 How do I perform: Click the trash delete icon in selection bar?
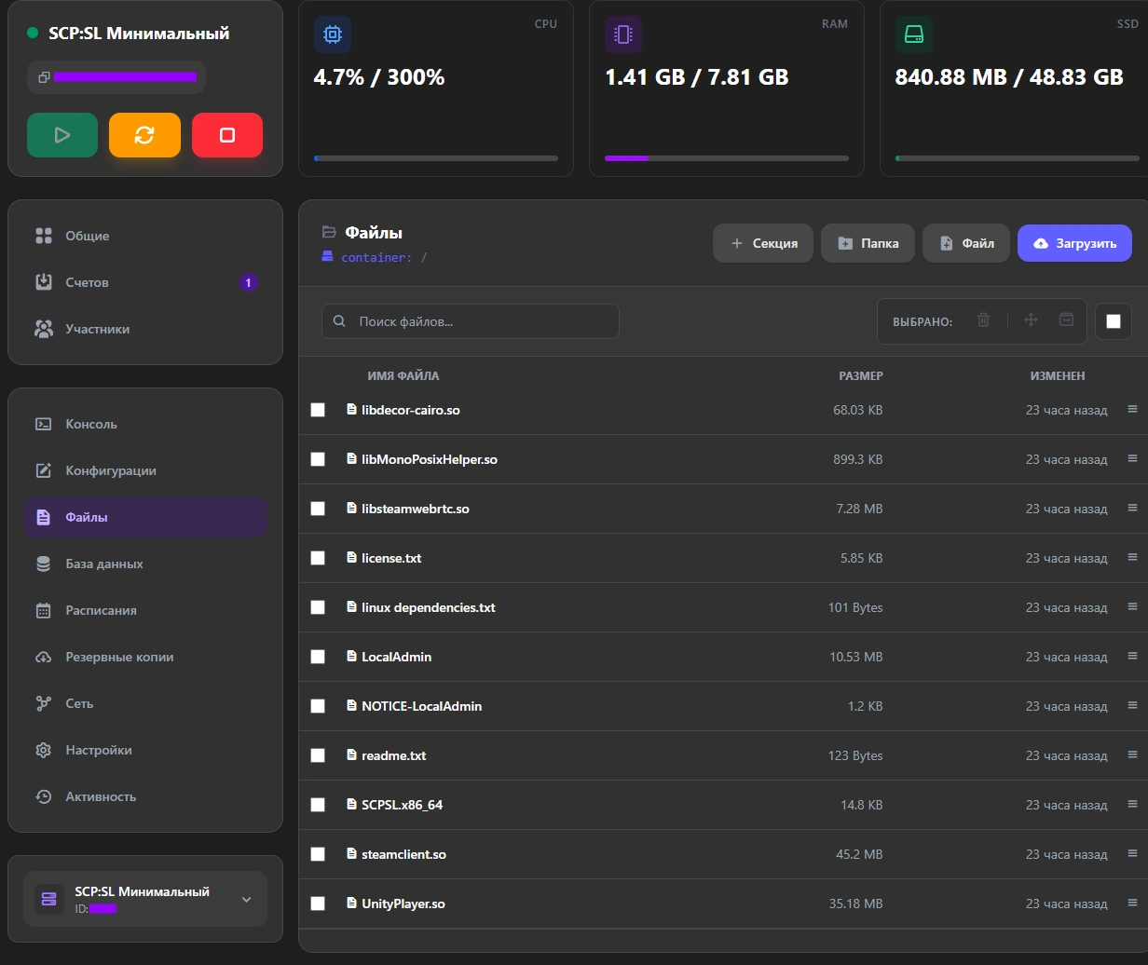983,320
